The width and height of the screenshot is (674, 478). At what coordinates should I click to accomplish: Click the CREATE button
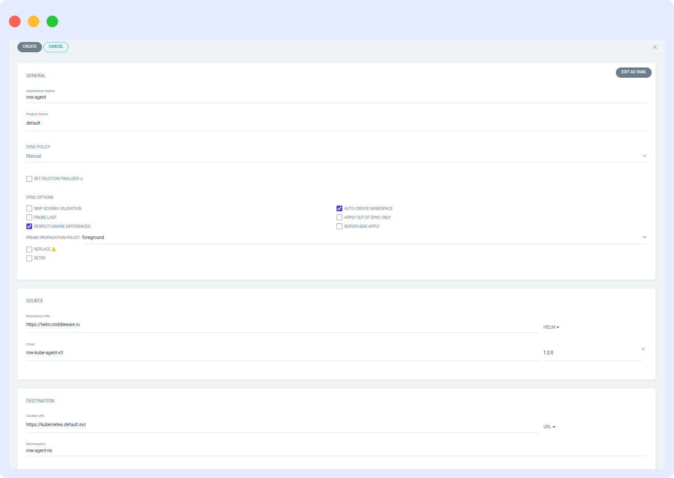[x=29, y=46]
